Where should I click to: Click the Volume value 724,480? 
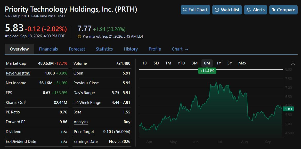click(123, 63)
